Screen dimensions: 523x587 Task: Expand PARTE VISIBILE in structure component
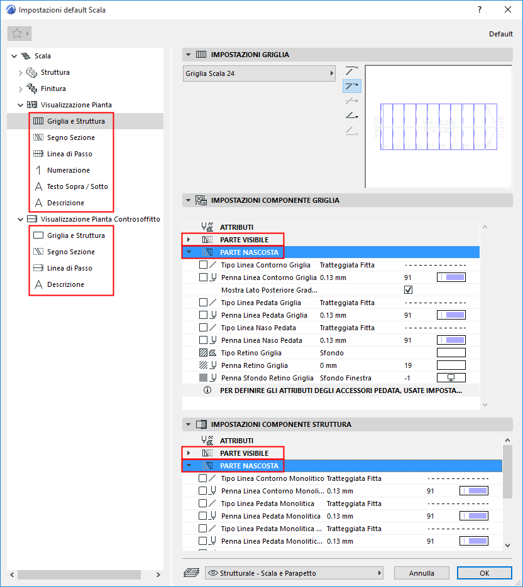(189, 453)
